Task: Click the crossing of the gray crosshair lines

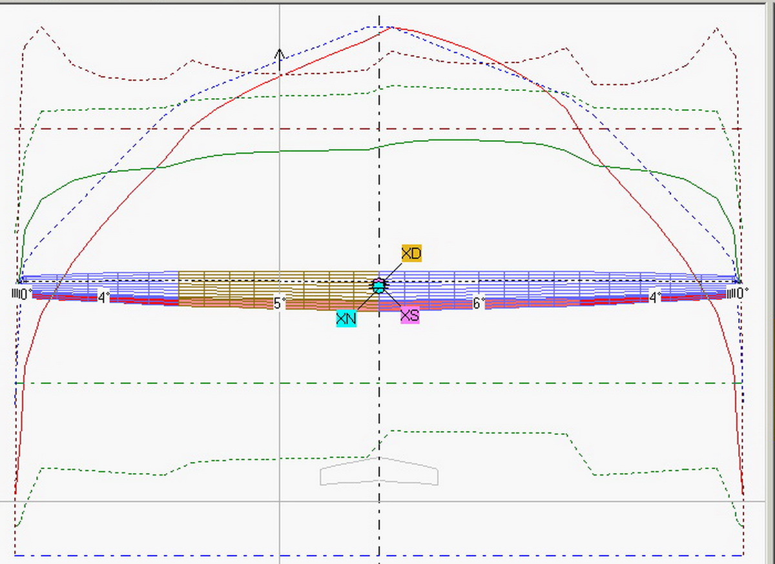Action: (279, 501)
